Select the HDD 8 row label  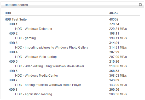pyautogui.click(x=13, y=90)
